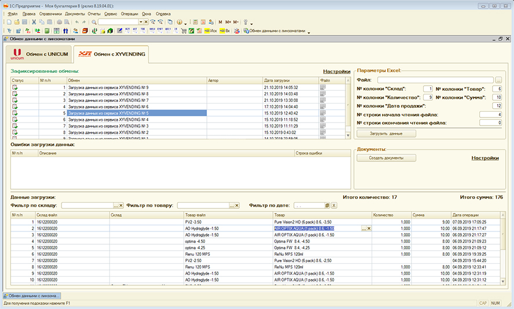Click the scissors Cut icon in toolbar

(x=34, y=22)
